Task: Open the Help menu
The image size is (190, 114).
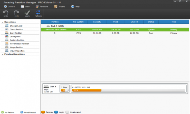Action: (75, 6)
